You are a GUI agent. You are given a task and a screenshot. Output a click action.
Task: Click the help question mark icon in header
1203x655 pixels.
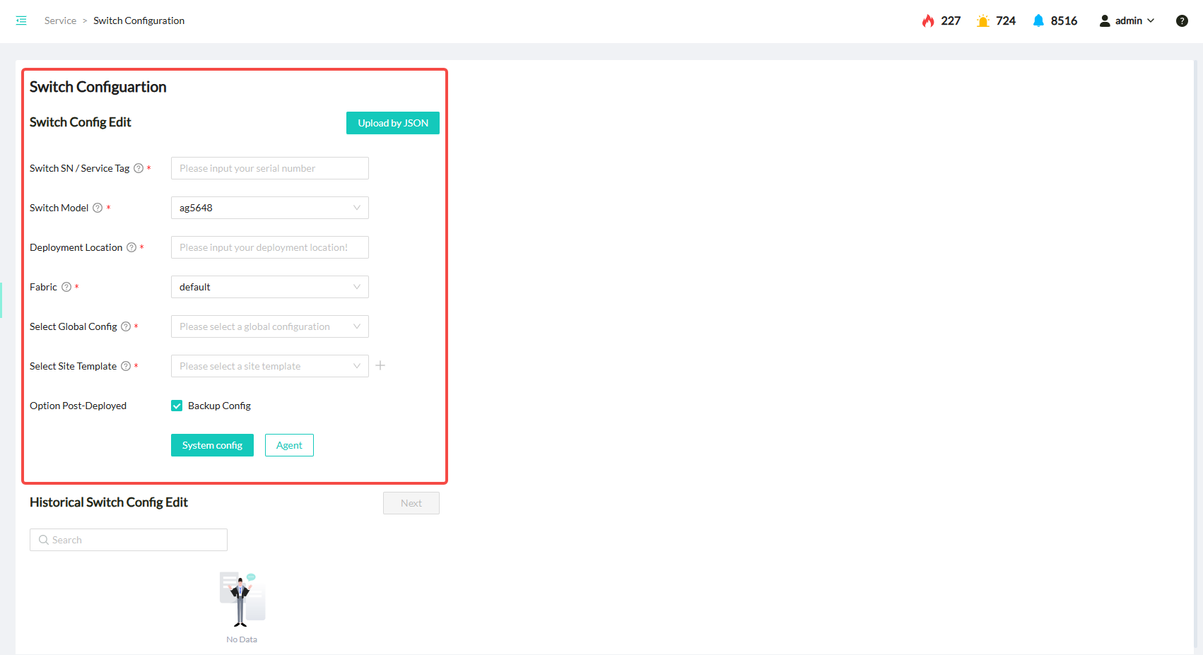[1182, 20]
